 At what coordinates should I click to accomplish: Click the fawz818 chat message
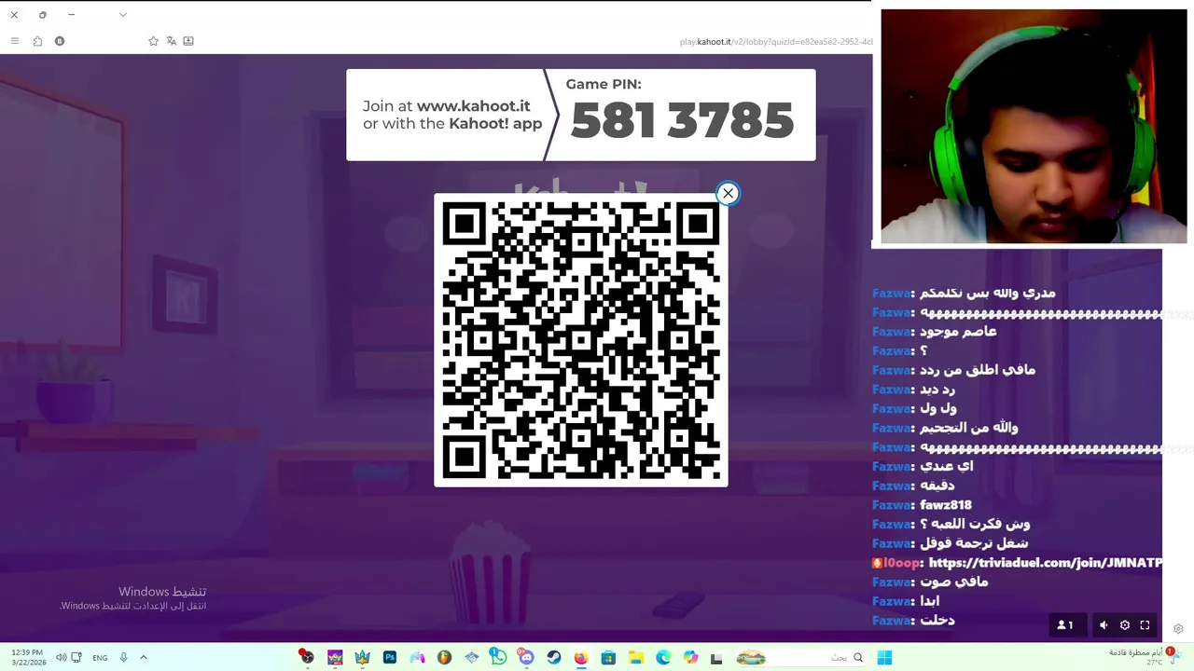tap(946, 505)
